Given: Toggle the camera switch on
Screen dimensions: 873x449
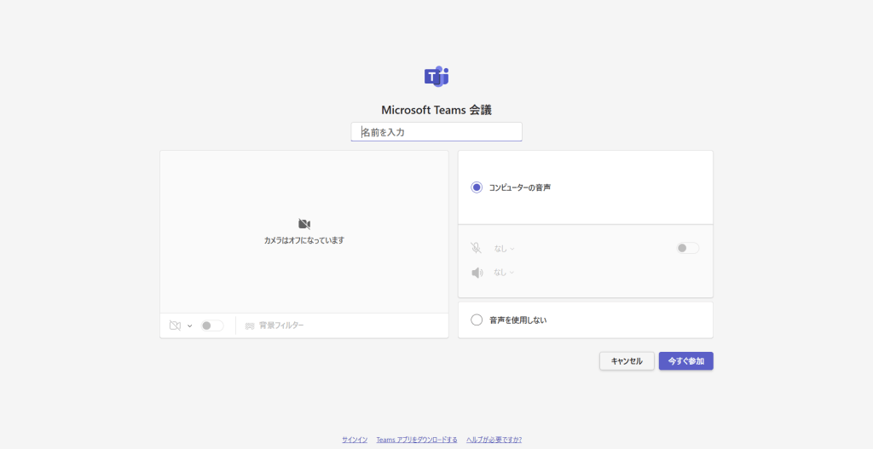Looking at the screenshot, I should coord(212,325).
